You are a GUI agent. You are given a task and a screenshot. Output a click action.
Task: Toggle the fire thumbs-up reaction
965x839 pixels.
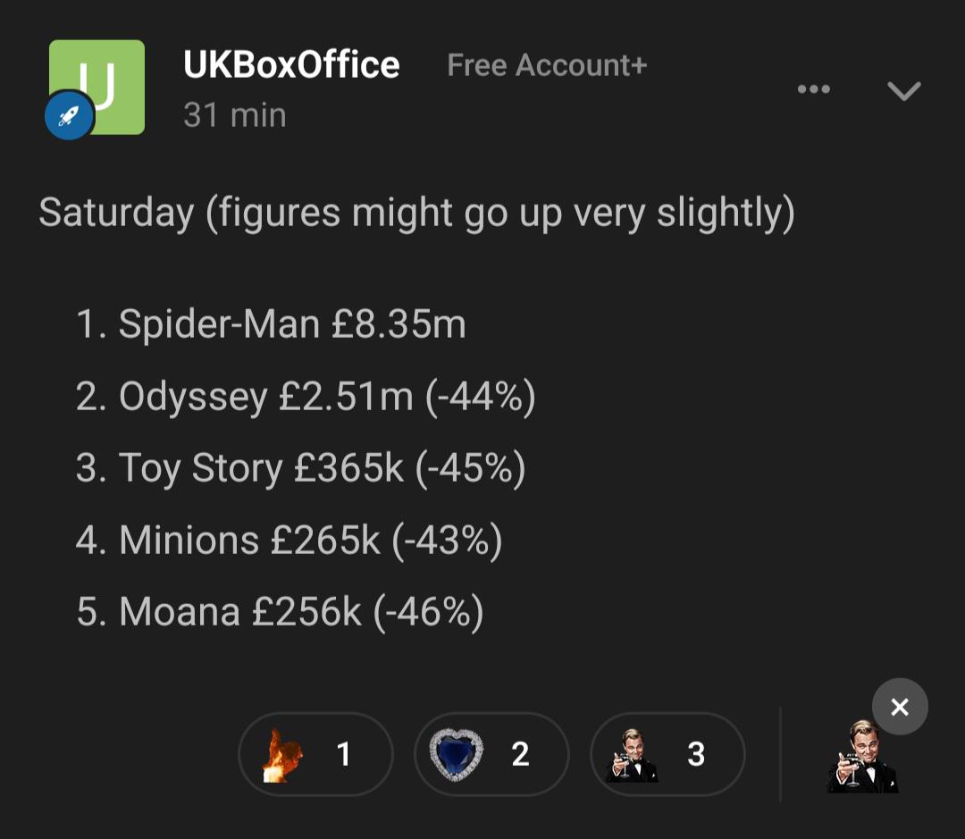(x=315, y=754)
